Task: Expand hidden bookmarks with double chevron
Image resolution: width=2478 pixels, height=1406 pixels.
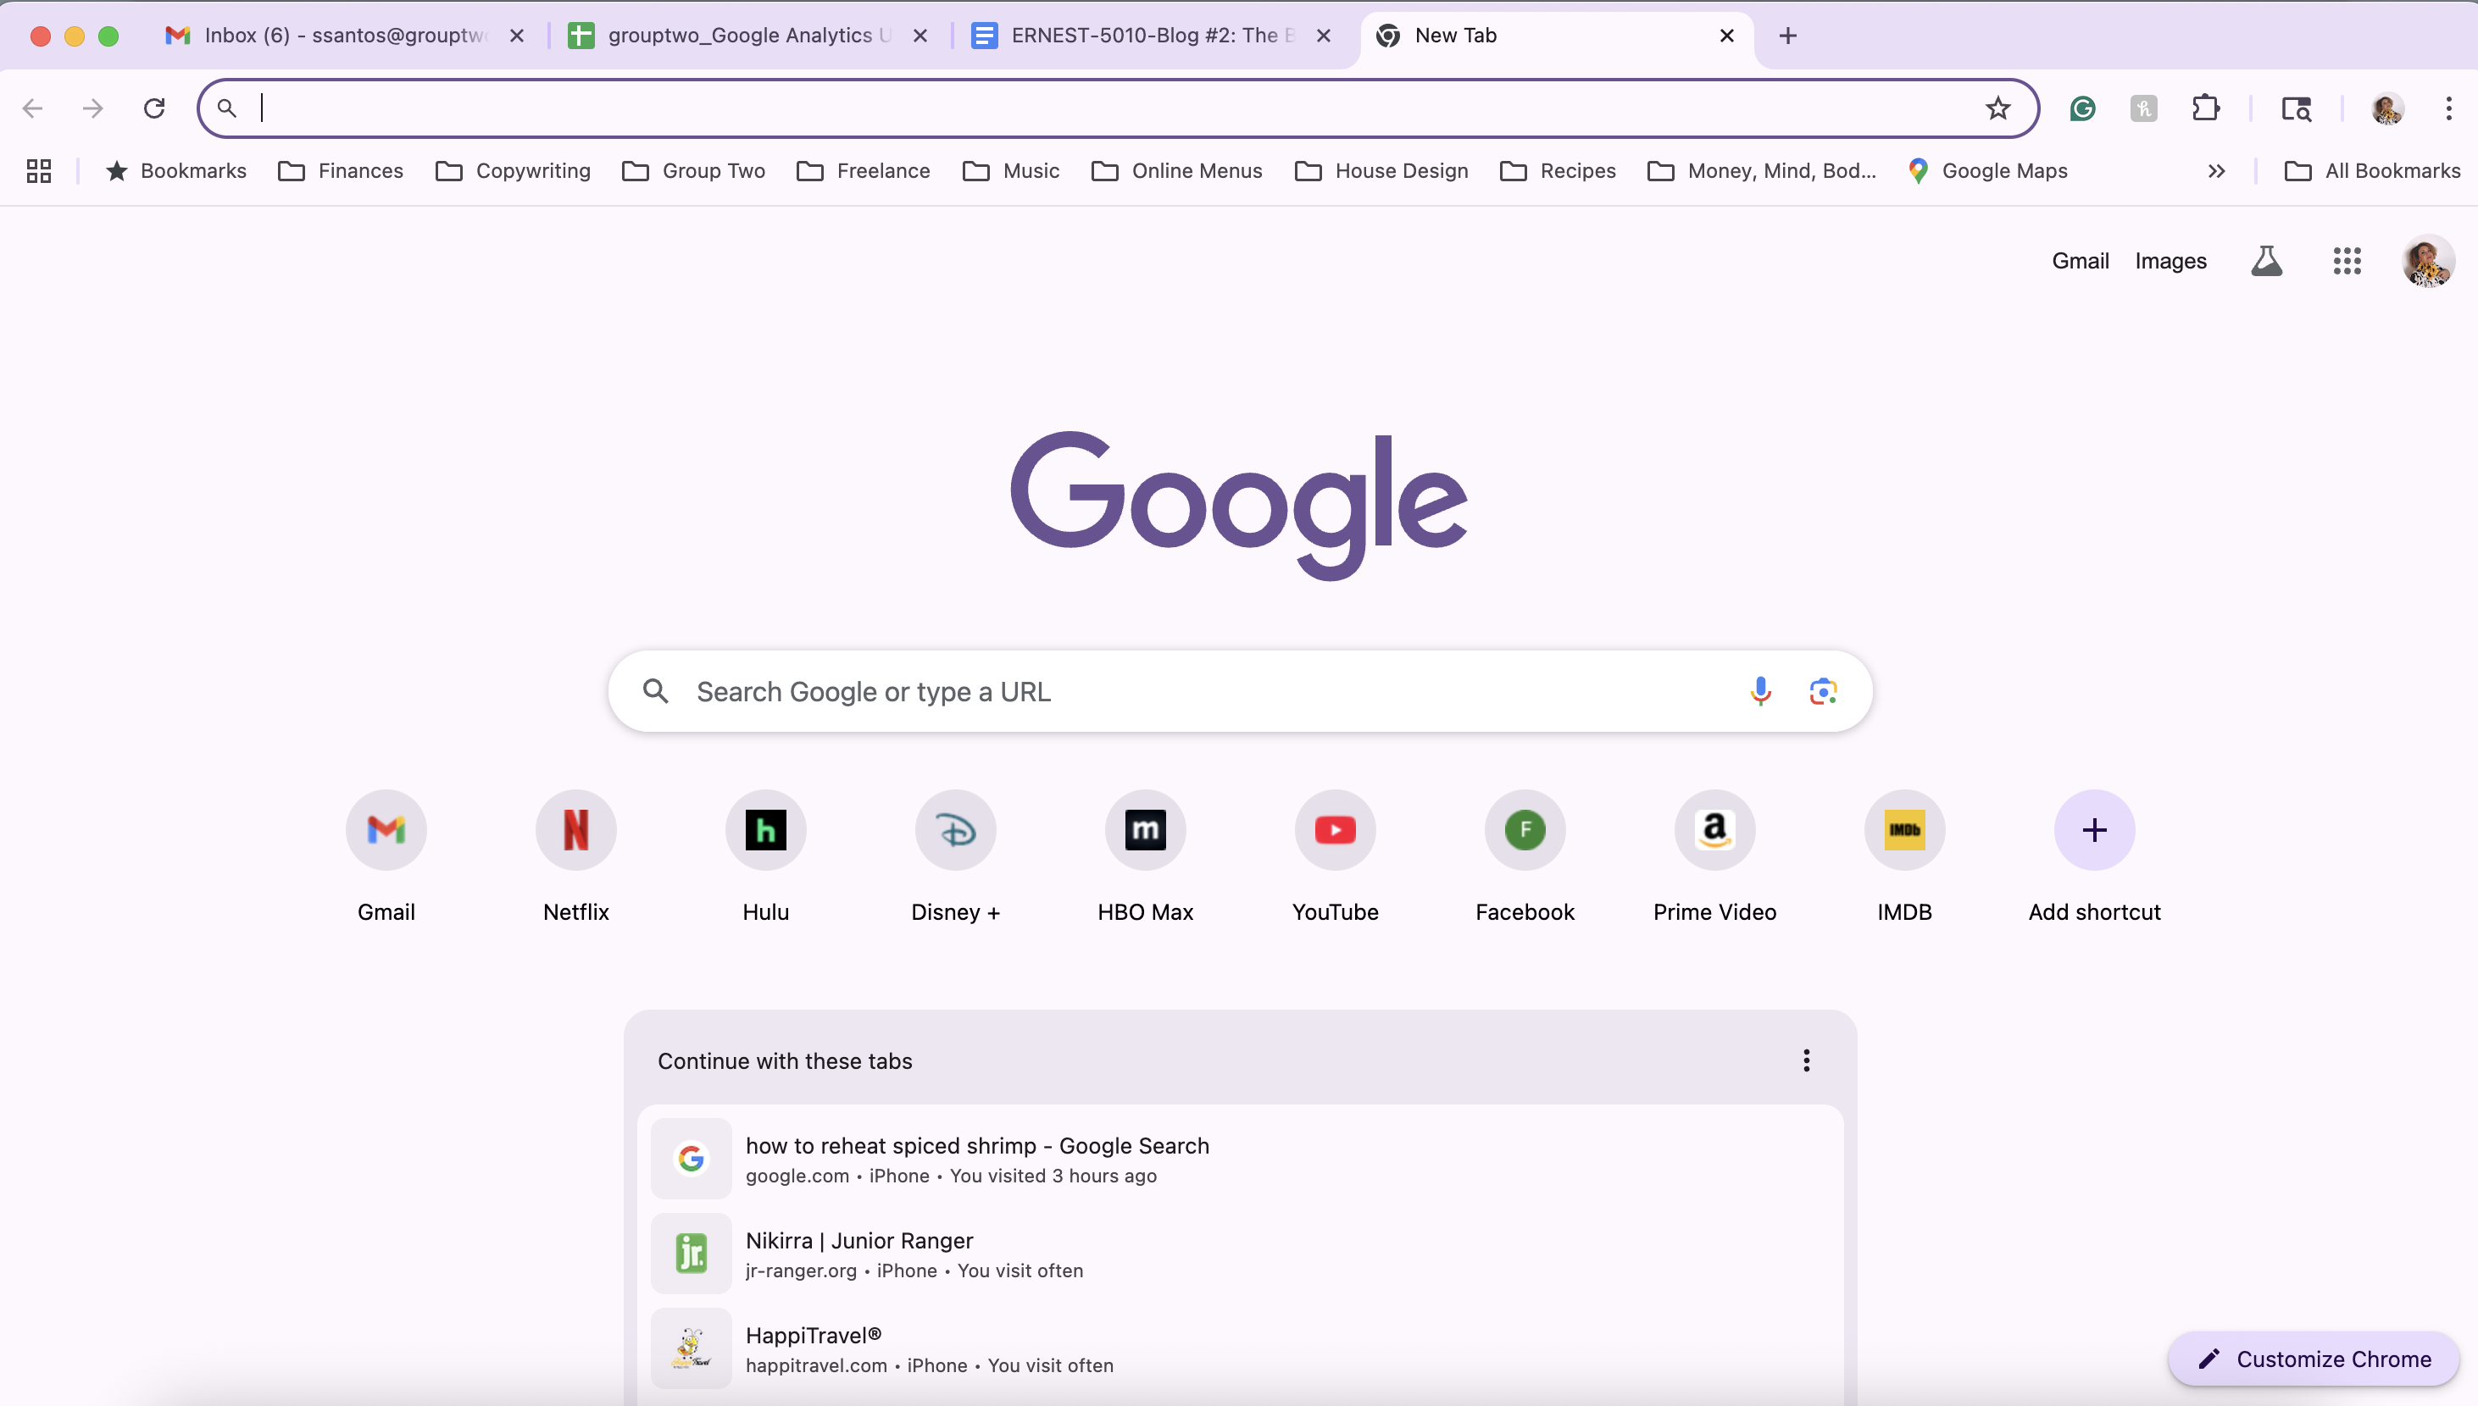Action: point(2216,171)
